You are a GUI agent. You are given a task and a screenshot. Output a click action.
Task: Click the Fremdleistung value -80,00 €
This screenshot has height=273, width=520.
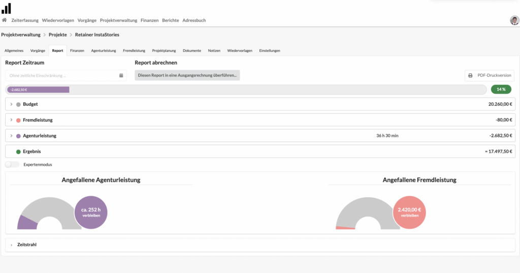(x=504, y=120)
